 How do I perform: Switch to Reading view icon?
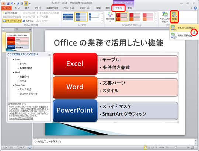pyautogui.click(x=153, y=148)
